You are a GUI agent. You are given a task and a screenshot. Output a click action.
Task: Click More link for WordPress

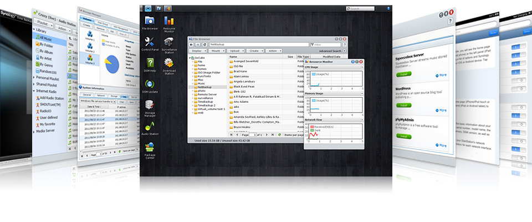[441, 110]
